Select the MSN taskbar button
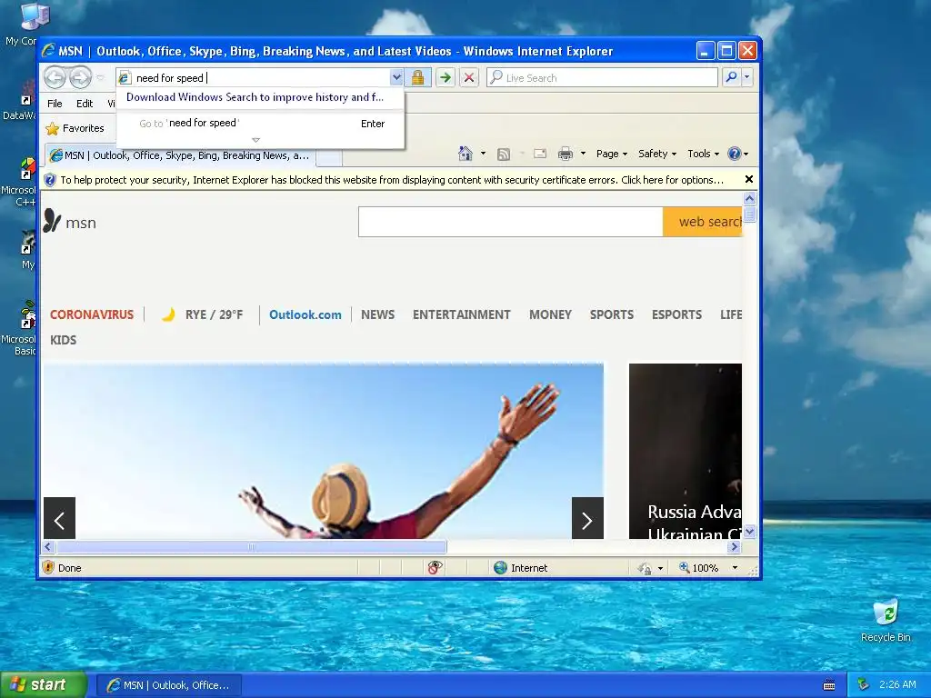The image size is (931, 698). pyautogui.click(x=168, y=685)
